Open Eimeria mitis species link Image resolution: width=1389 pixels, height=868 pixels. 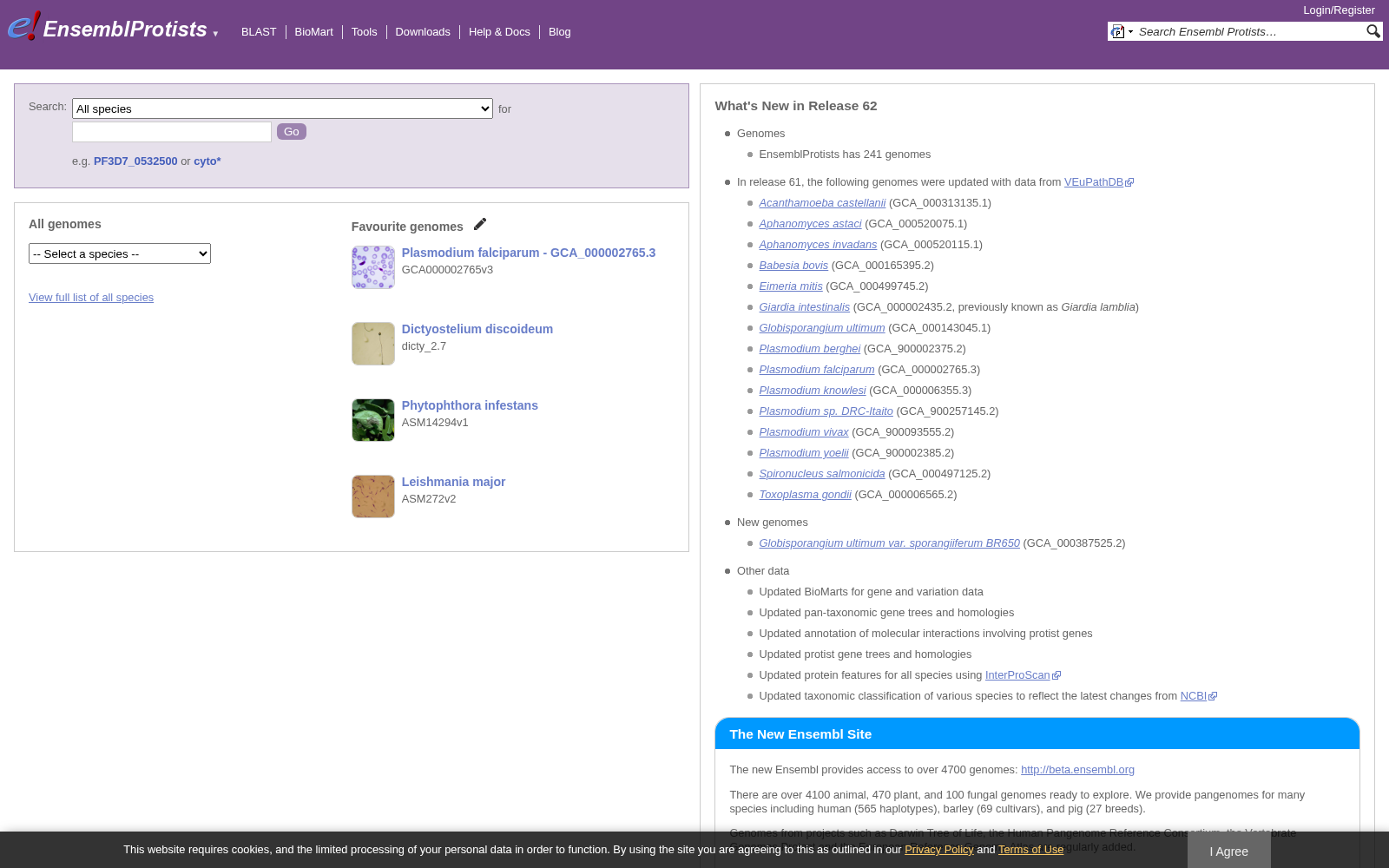pos(791,286)
